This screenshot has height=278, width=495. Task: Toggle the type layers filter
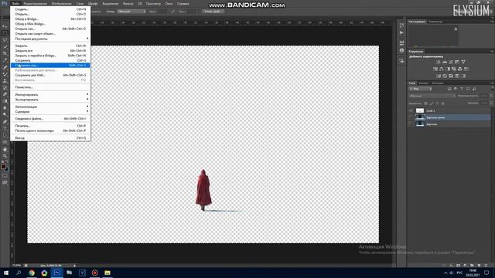pos(462,89)
